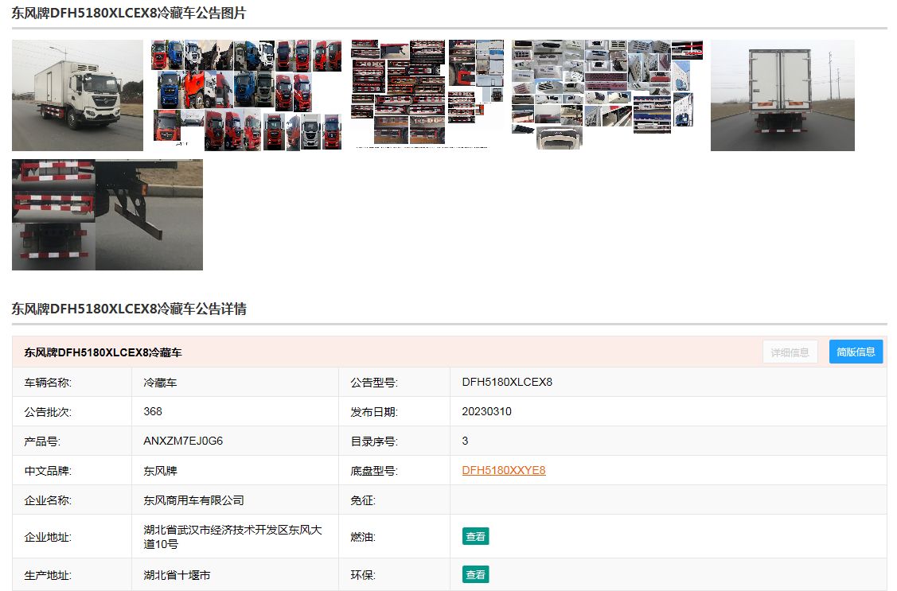Screen dimensions: 897x591
Task: Open the rear bumper markings collage image
Action: click(427, 94)
